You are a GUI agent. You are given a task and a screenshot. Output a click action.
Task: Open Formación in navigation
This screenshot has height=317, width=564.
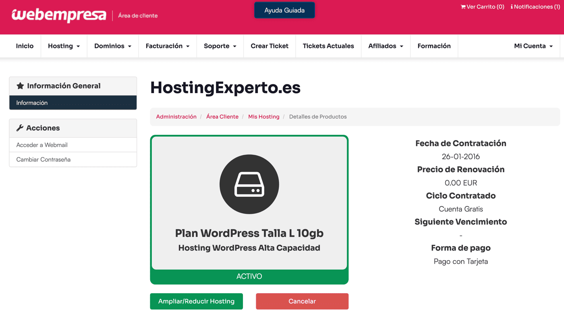[434, 46]
